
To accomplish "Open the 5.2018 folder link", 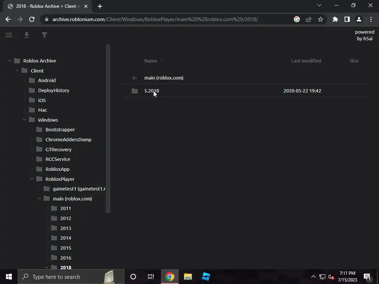I will click(x=151, y=91).
